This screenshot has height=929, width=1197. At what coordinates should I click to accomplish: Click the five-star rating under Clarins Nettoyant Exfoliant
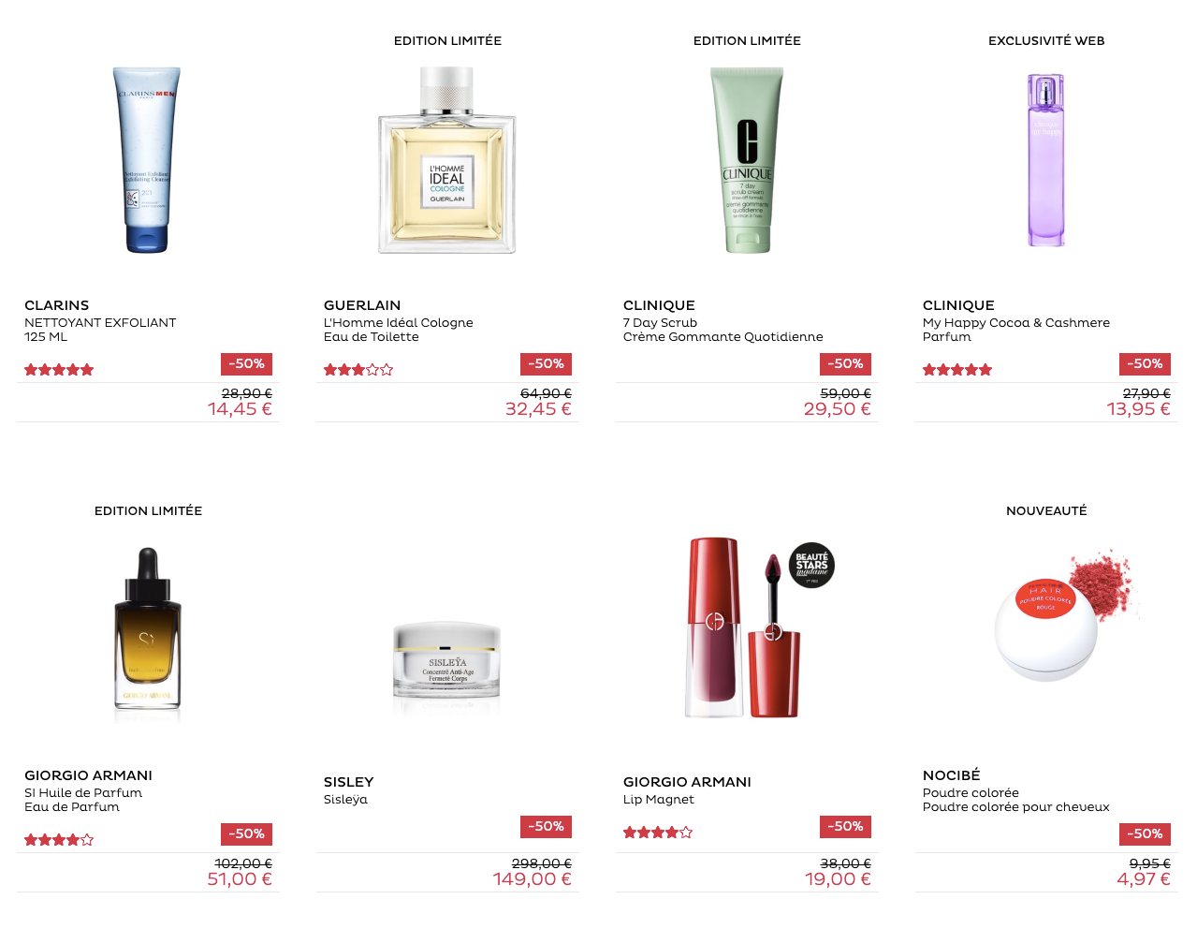[x=59, y=370]
